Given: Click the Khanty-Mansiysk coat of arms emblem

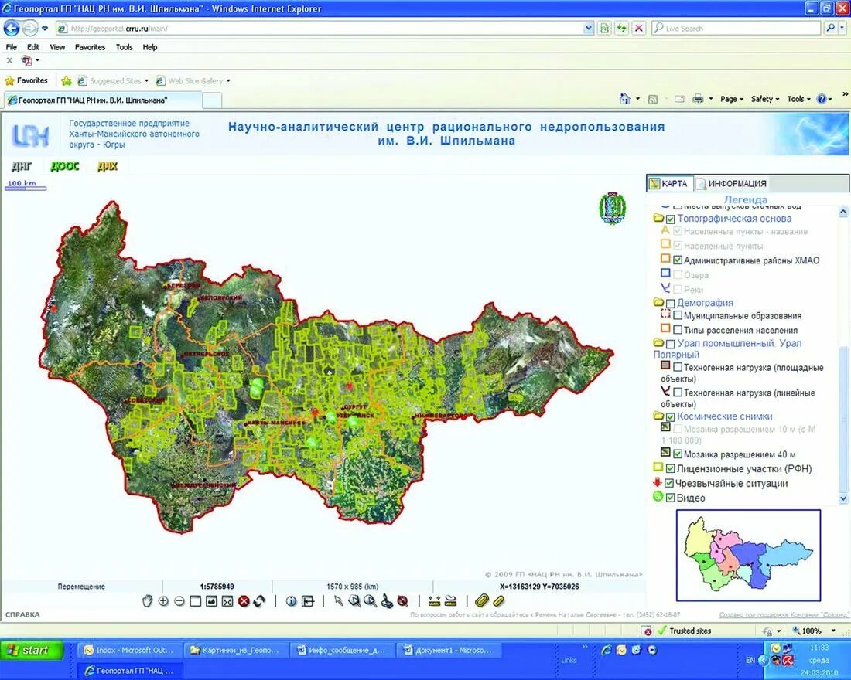Looking at the screenshot, I should (612, 208).
